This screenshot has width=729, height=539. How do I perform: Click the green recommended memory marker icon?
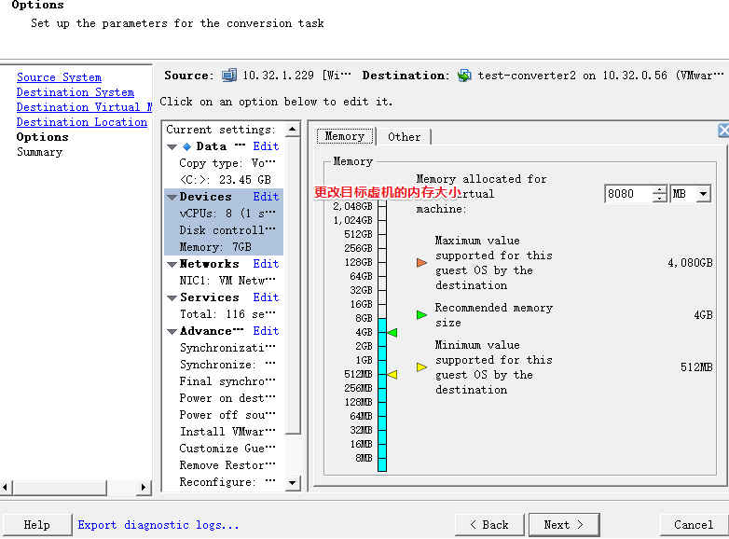421,315
